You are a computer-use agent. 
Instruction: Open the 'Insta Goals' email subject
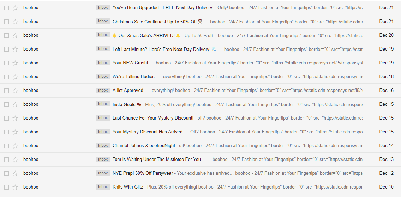pyautogui.click(x=124, y=104)
